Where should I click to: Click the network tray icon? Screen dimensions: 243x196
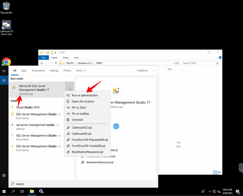(x=214, y=191)
